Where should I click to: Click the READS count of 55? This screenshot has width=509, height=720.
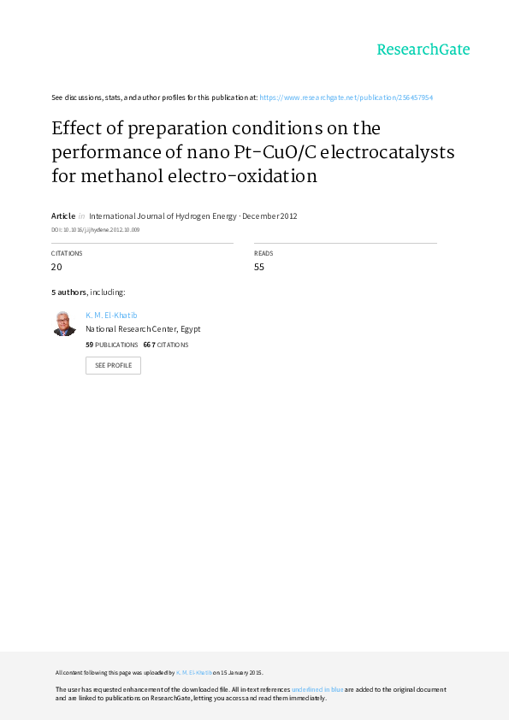tap(259, 268)
